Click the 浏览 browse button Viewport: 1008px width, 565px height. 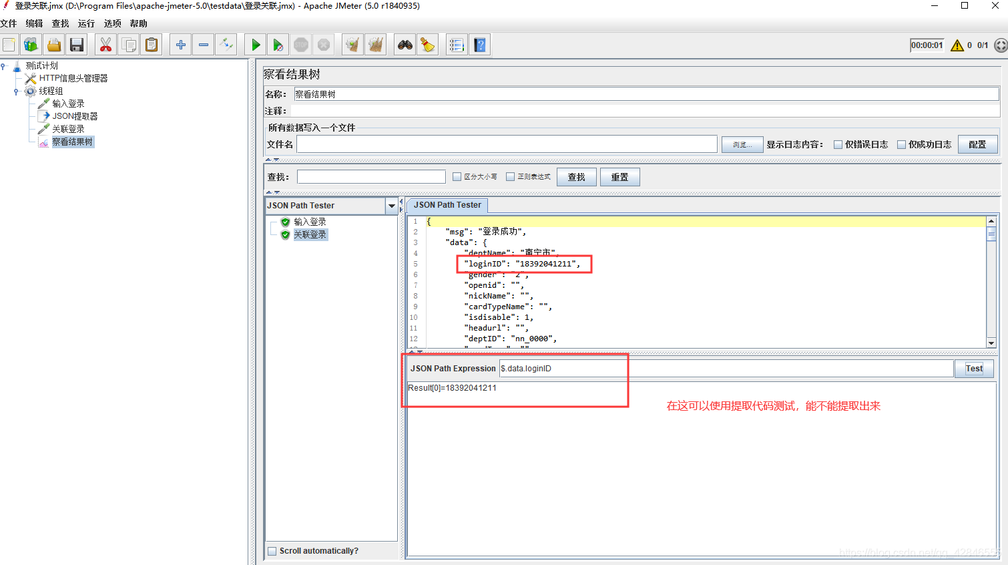pos(742,144)
